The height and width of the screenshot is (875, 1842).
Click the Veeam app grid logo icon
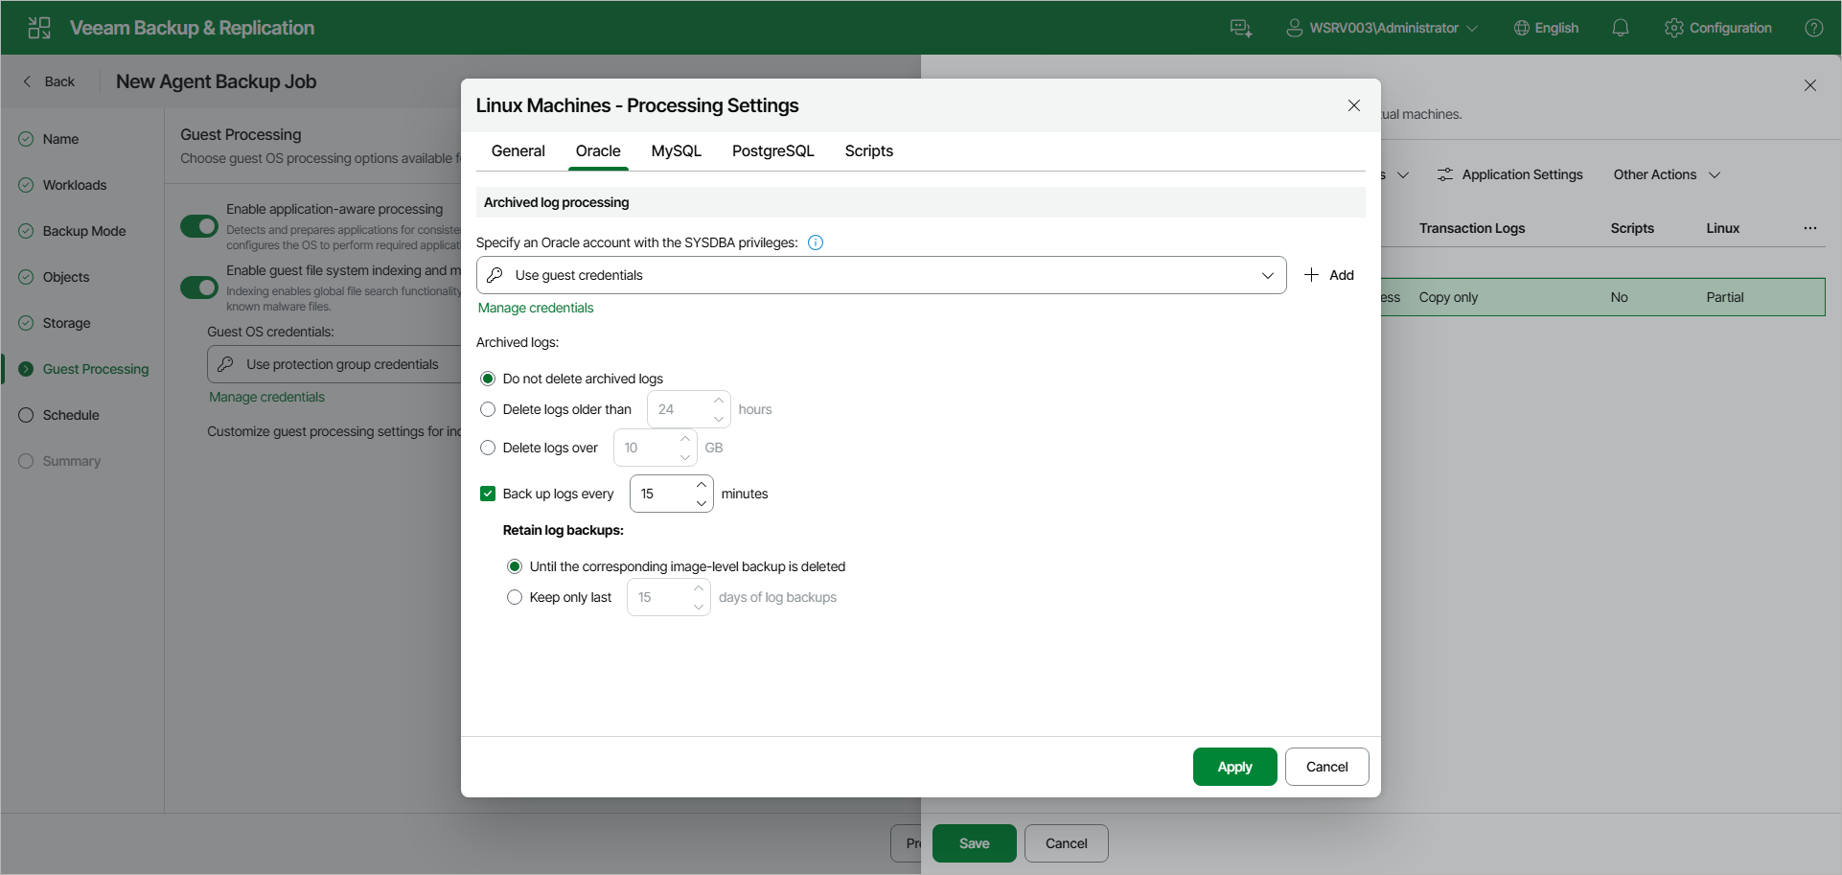(39, 28)
